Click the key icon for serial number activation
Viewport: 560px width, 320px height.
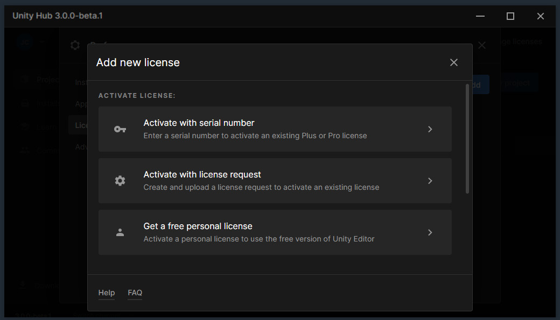pos(120,129)
